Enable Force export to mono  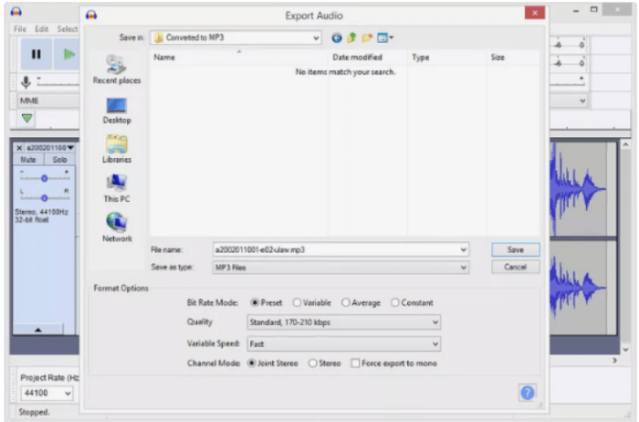coord(356,363)
